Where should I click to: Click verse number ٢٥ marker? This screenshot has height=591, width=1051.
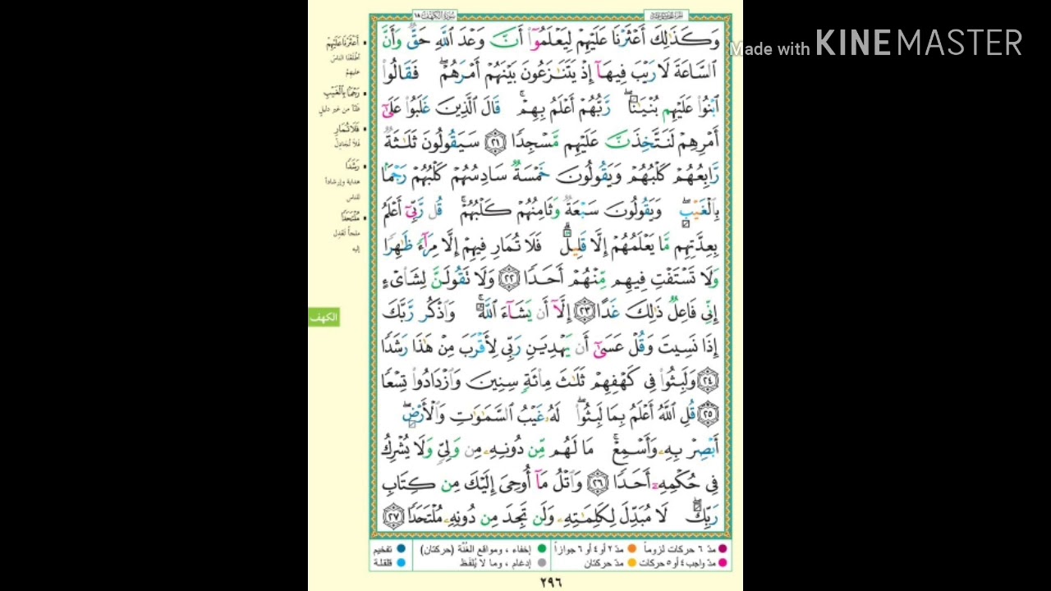tap(709, 415)
